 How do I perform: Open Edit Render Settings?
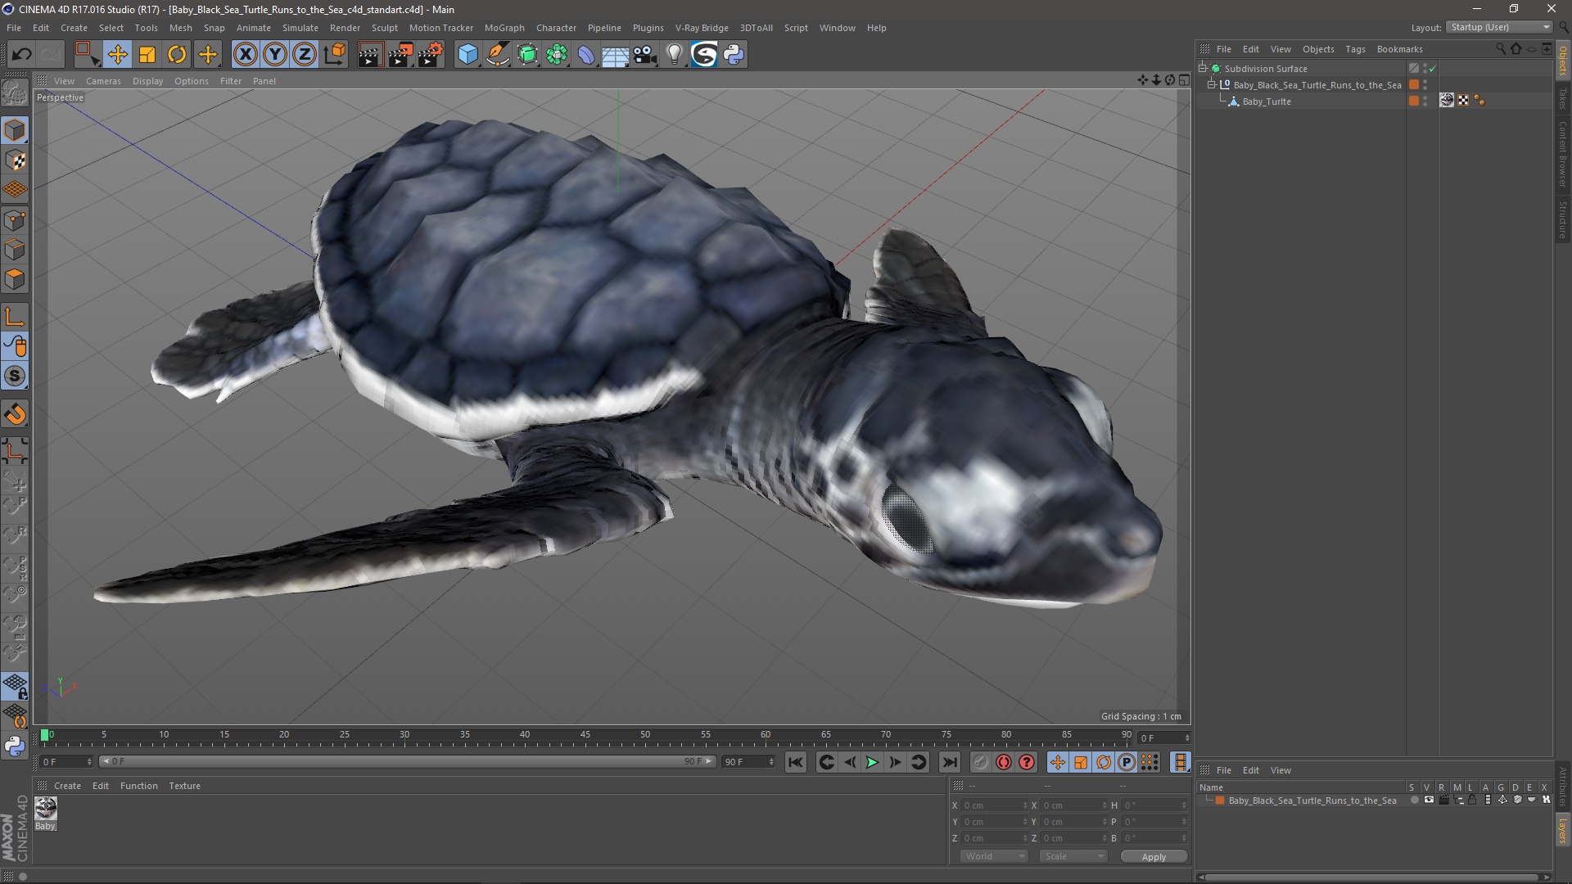tap(431, 55)
